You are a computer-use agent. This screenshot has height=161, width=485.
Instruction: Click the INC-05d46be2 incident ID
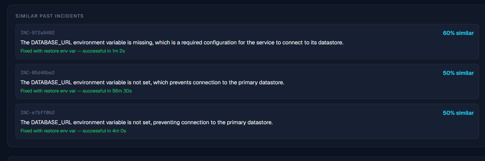point(38,73)
